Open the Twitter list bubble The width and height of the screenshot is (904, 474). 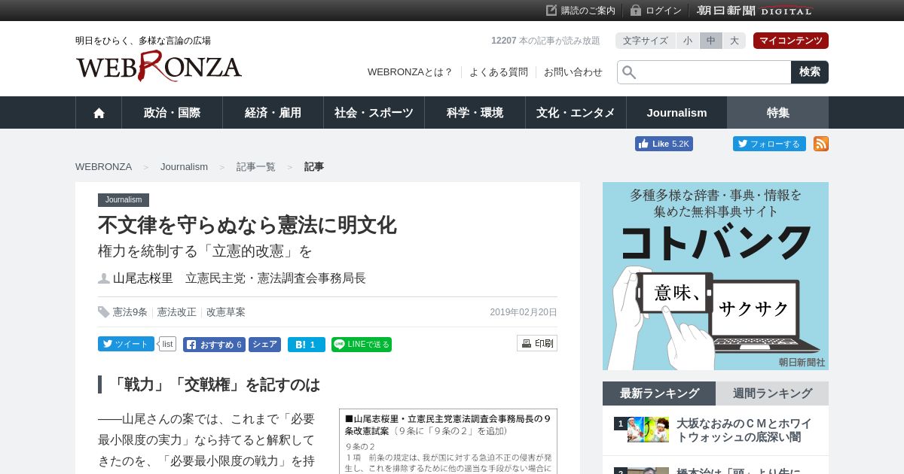167,344
